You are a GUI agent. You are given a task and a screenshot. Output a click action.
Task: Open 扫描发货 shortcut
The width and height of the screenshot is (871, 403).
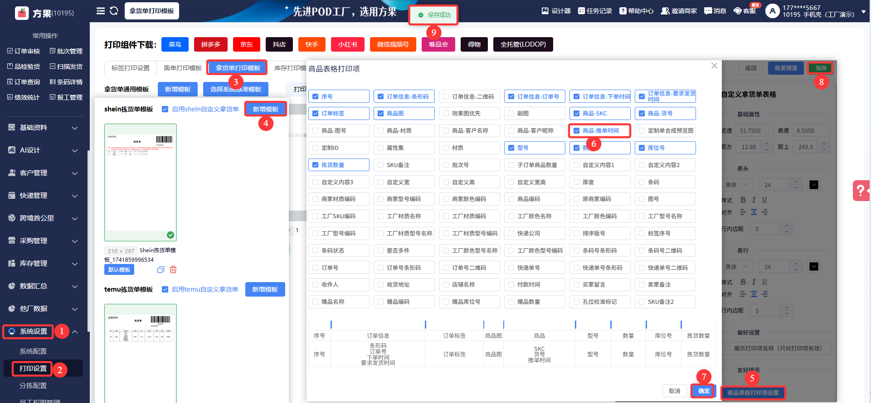pos(66,67)
